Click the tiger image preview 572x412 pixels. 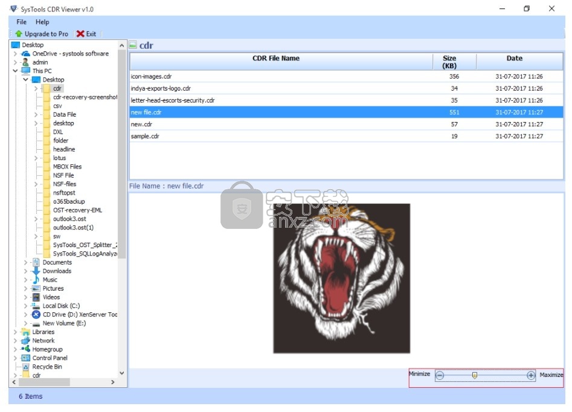click(341, 278)
